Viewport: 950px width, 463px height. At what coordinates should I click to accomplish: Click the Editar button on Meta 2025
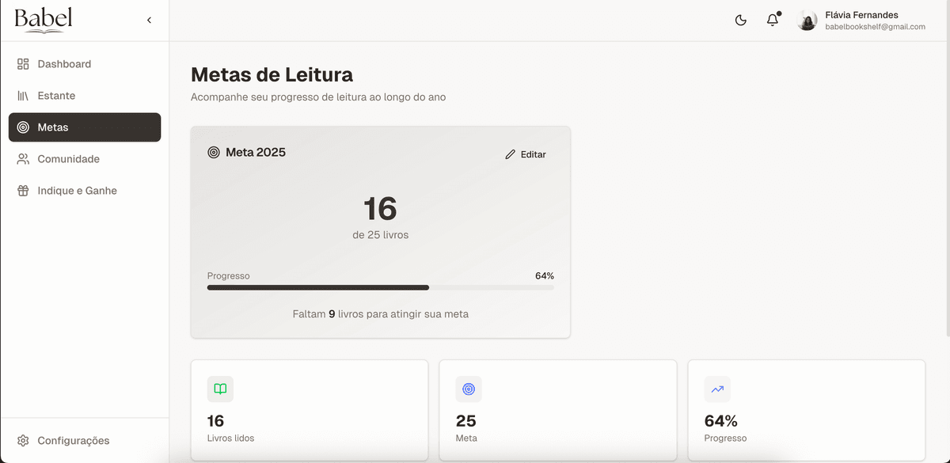pyautogui.click(x=525, y=154)
